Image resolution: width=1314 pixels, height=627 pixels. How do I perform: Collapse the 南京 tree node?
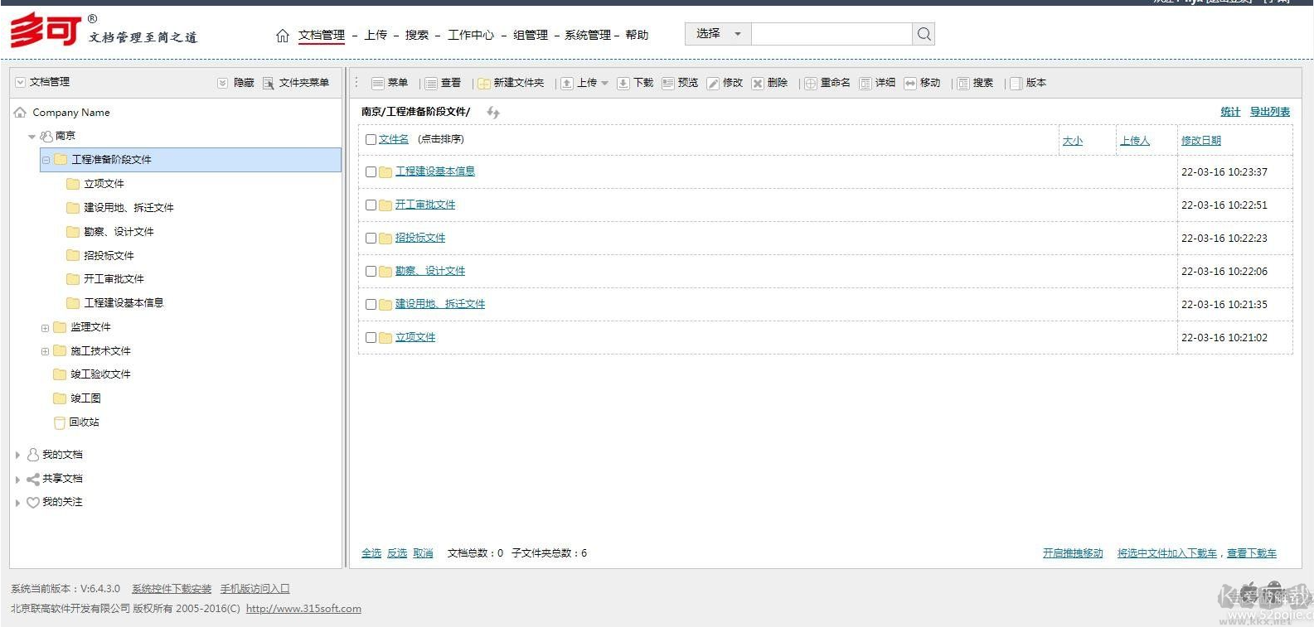click(x=32, y=137)
